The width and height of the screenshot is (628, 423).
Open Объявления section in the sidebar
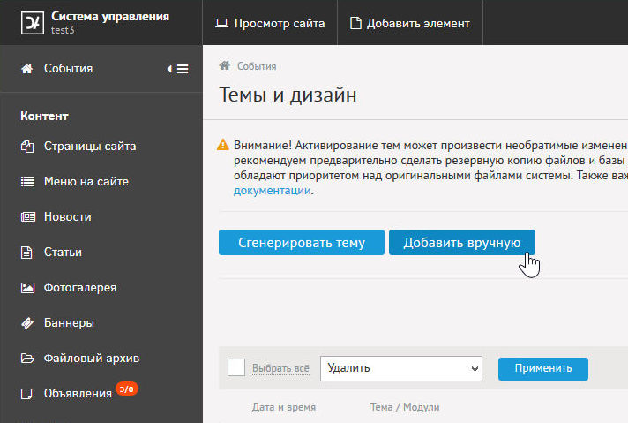click(78, 394)
